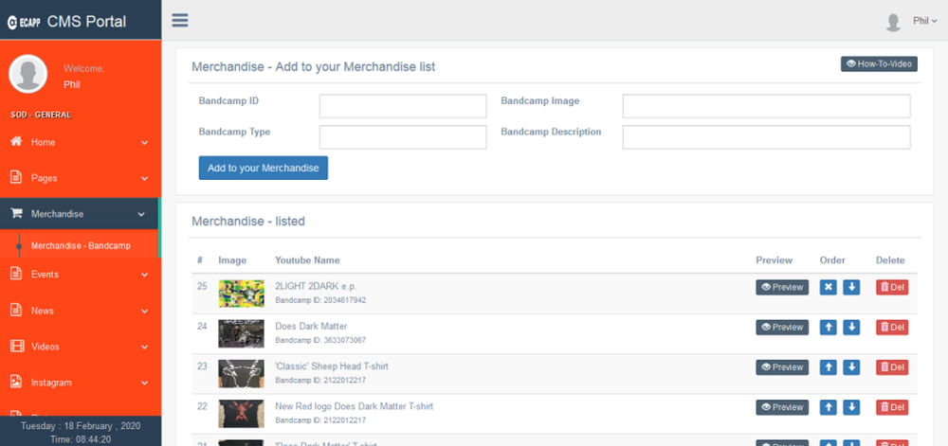Click Phil's profile picture in sidebar
948x446 pixels.
tap(27, 74)
